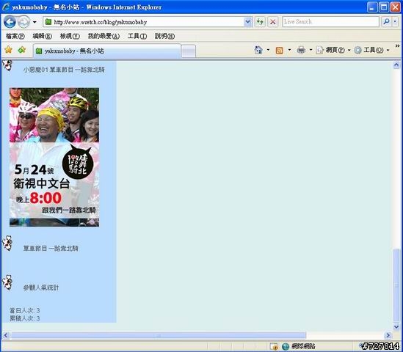Stop loading with the red X icon
The width and height of the screenshot is (403, 352).
click(272, 22)
